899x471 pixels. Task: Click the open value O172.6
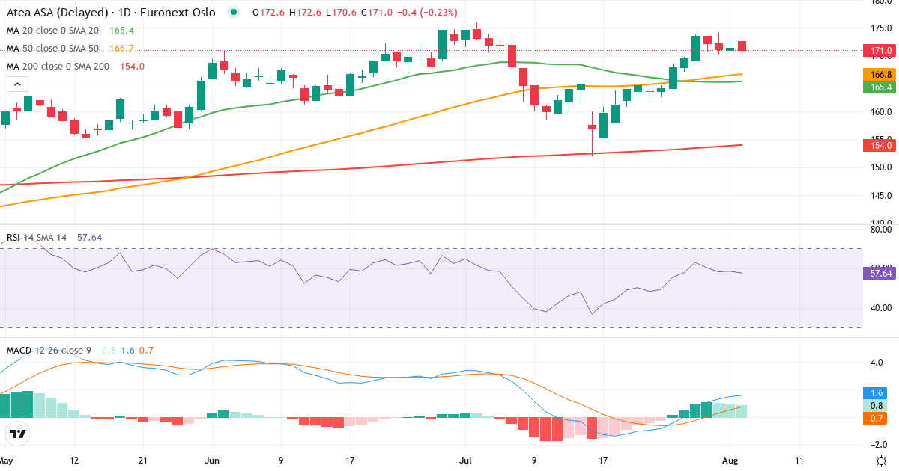[x=267, y=13]
